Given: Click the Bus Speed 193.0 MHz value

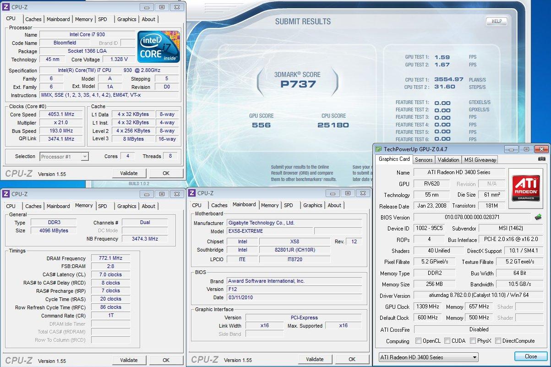Looking at the screenshot, I should [x=61, y=131].
